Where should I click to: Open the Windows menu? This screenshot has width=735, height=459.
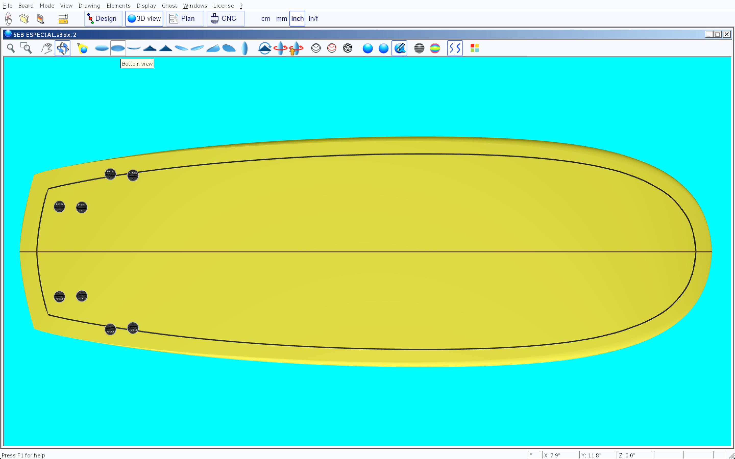tap(195, 5)
